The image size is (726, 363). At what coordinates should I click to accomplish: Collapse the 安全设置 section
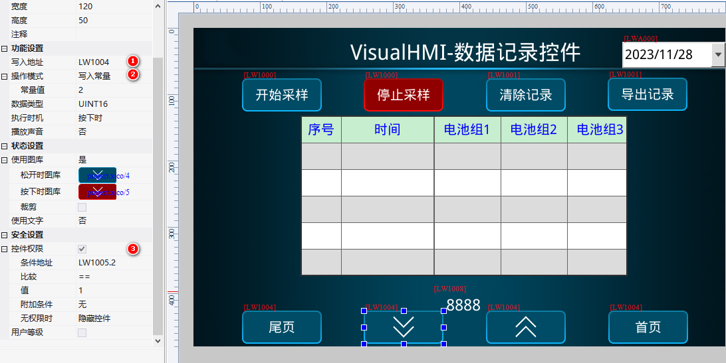pyautogui.click(x=5, y=235)
